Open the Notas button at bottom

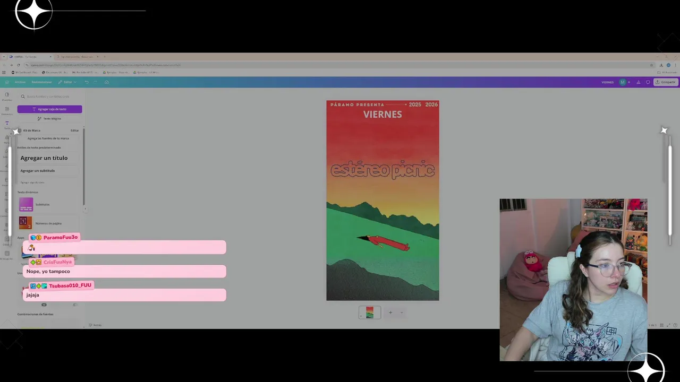point(95,325)
